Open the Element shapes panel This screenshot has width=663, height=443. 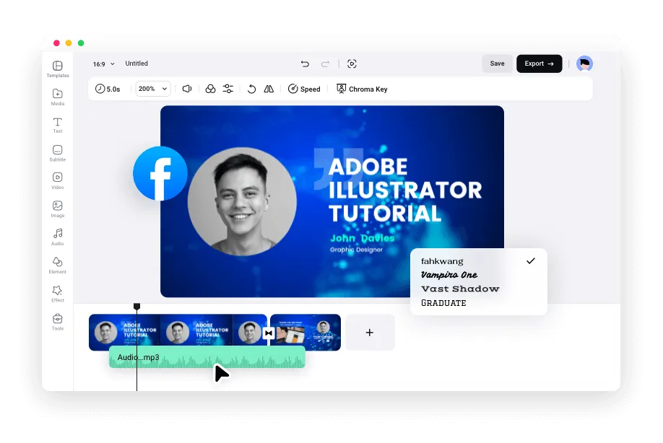tap(58, 265)
